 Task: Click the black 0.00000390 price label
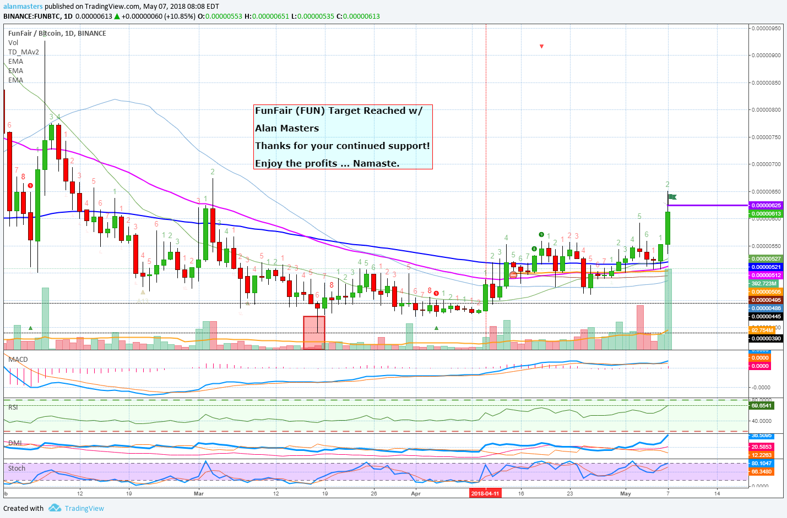[766, 338]
